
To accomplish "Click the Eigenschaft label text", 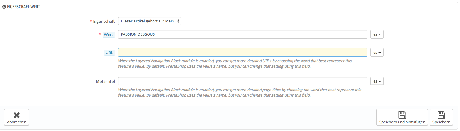I will [x=104, y=21].
